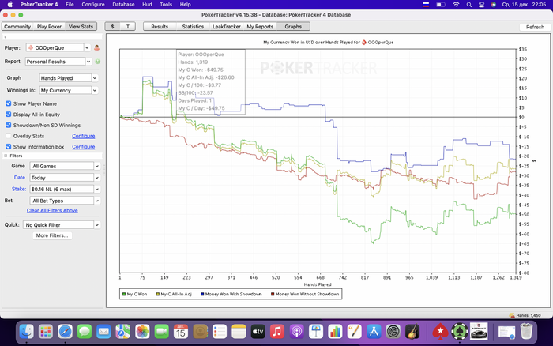This screenshot has width=553, height=346.
Task: Open Reminders from the dock
Action: coord(220,332)
